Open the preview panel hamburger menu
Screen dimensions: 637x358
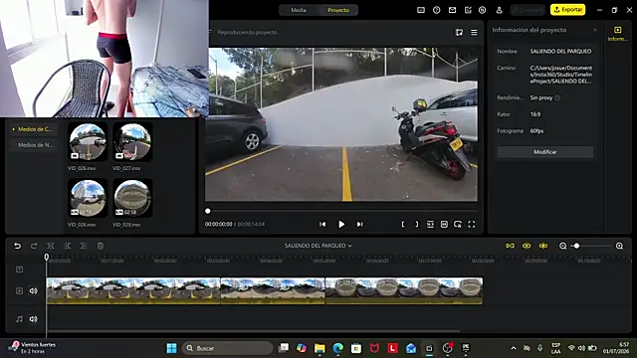[x=474, y=33]
